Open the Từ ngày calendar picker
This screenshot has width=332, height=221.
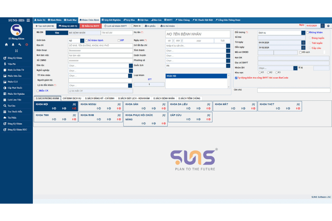pos(303,42)
